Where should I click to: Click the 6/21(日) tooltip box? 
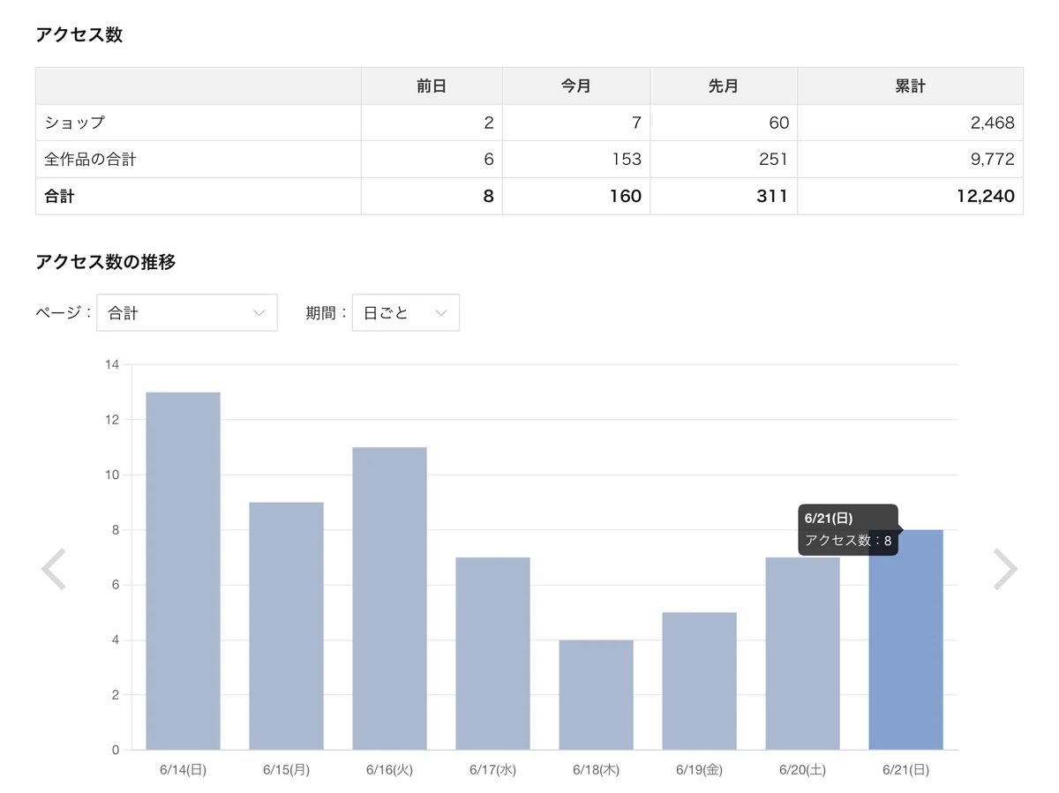pyautogui.click(x=848, y=529)
